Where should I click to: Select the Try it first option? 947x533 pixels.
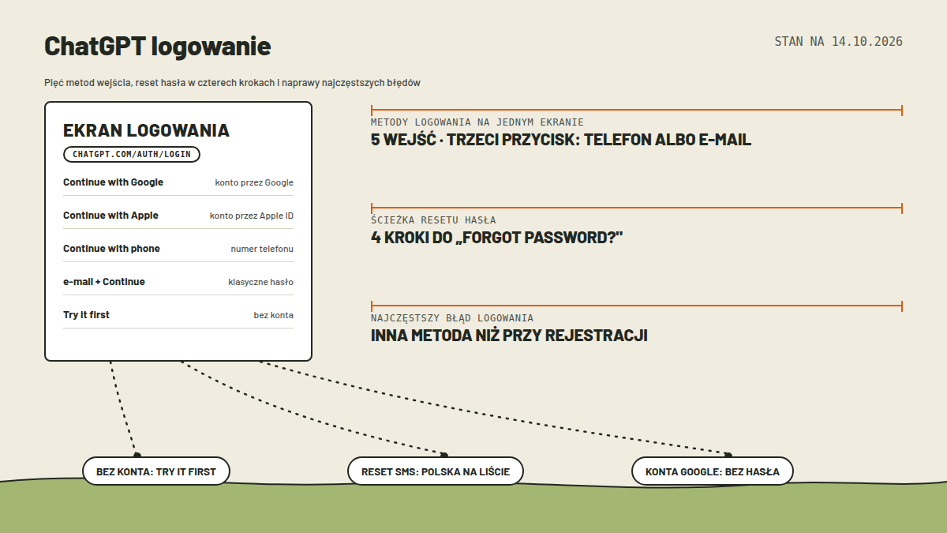[x=86, y=315]
